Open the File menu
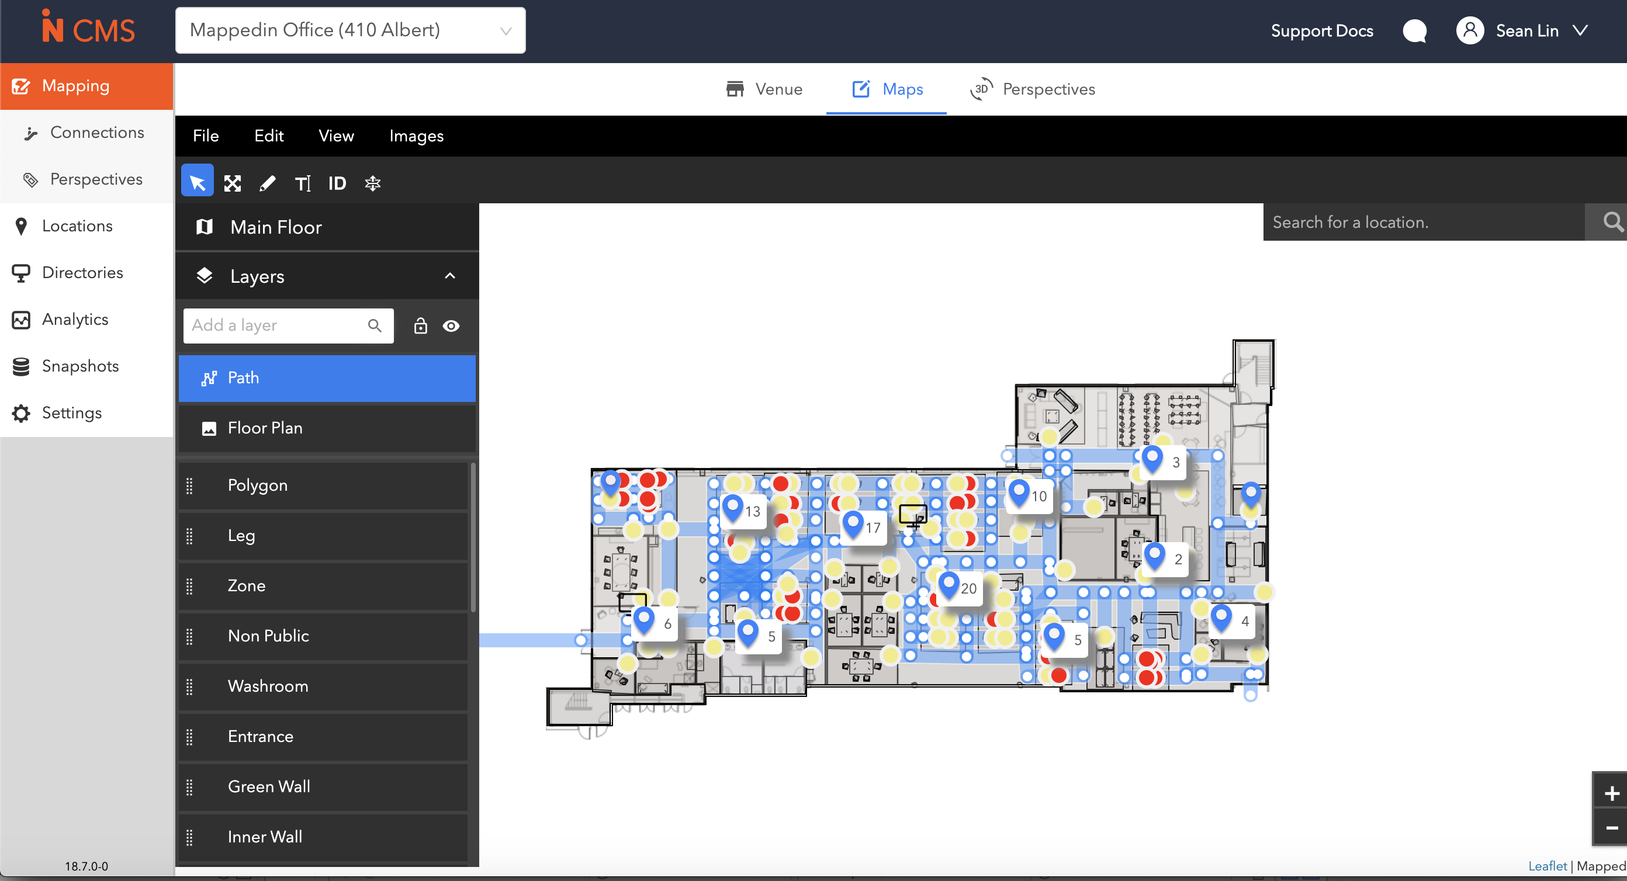 tap(206, 136)
